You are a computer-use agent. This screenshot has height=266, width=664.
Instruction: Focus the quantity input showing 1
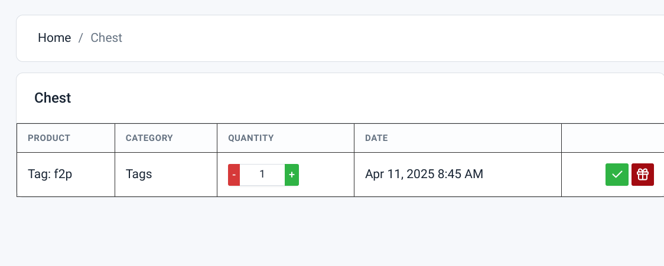pos(262,175)
